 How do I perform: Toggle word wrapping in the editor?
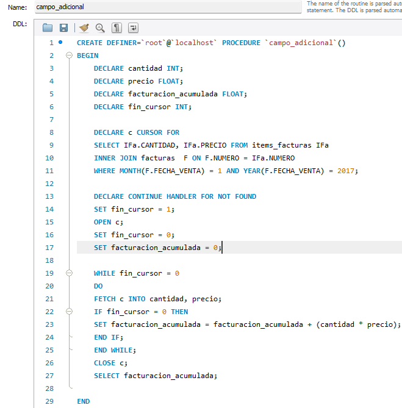133,28
